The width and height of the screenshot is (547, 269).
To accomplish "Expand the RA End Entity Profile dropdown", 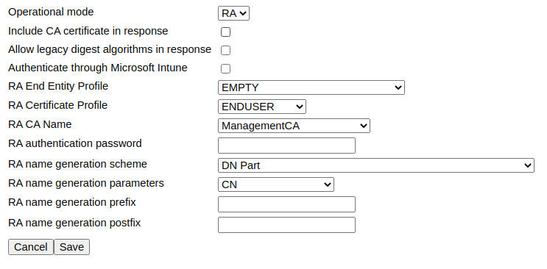I will (x=311, y=87).
